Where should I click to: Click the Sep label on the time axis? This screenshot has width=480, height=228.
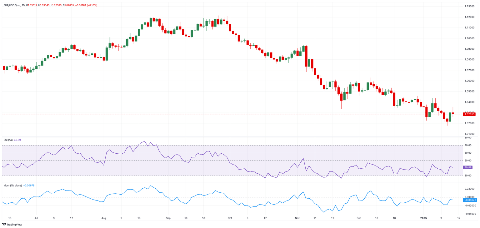click(x=168, y=218)
